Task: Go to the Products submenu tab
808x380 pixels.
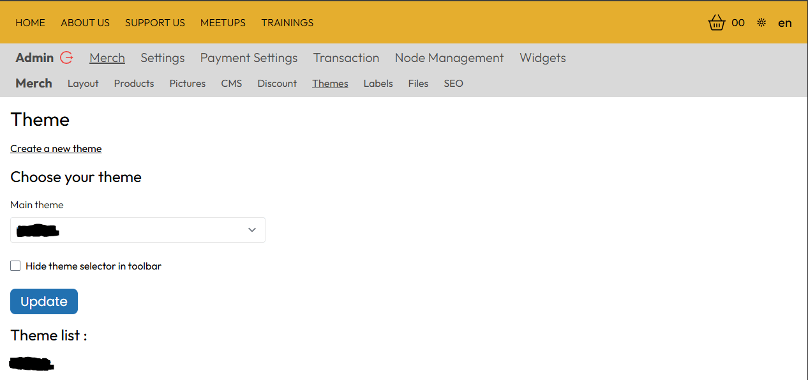Action: coord(134,84)
